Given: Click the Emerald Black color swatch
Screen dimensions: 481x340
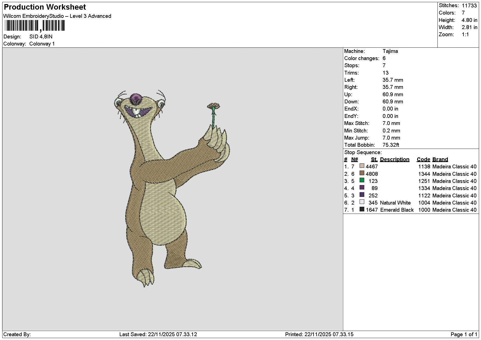Looking at the screenshot, I should tap(362, 209).
